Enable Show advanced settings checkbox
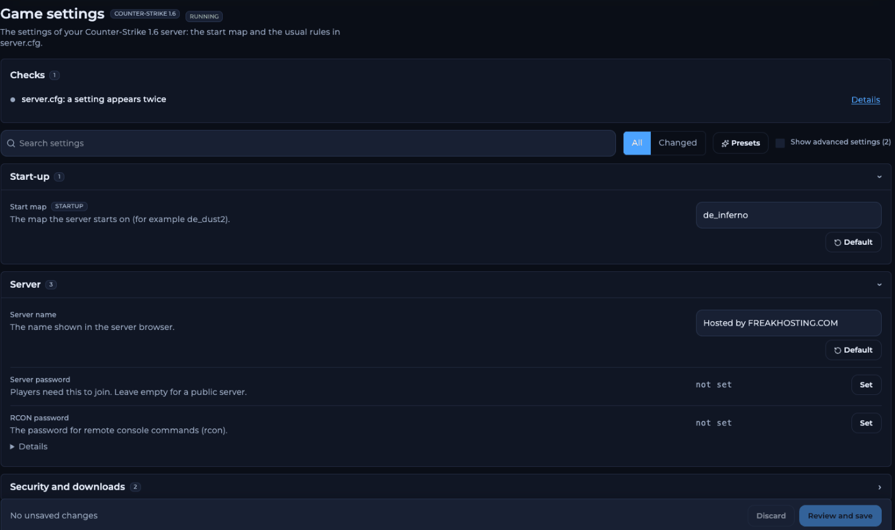This screenshot has width=895, height=530. [780, 143]
